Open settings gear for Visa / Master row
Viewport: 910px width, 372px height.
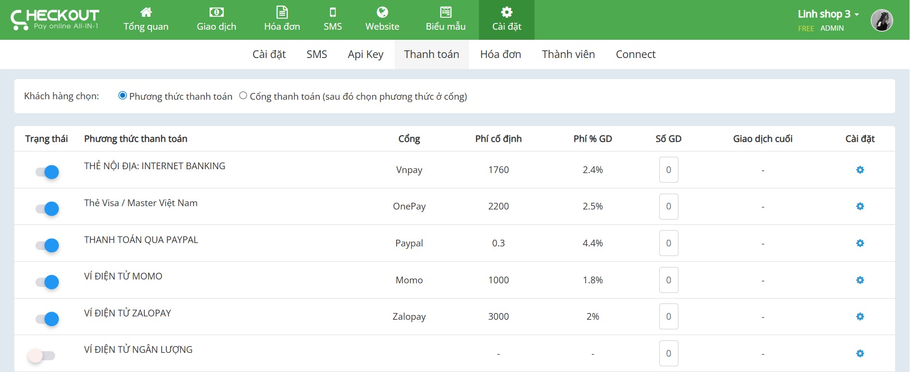point(860,206)
